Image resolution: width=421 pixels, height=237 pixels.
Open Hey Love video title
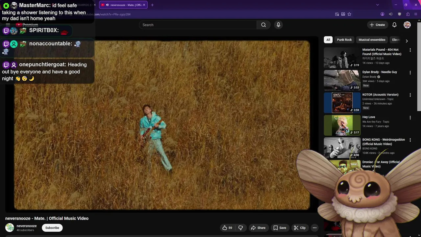click(369, 117)
